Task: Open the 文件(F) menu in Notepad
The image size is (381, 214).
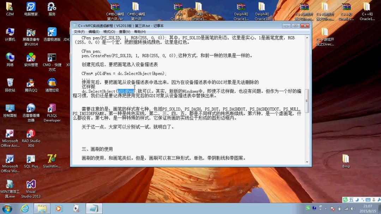Action: 80,31
